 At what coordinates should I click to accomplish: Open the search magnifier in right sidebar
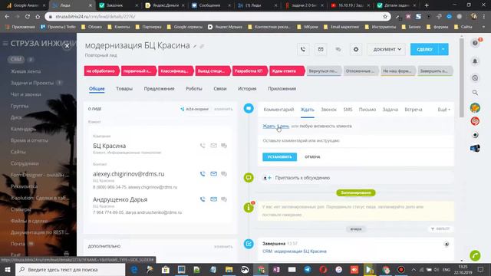(475, 92)
